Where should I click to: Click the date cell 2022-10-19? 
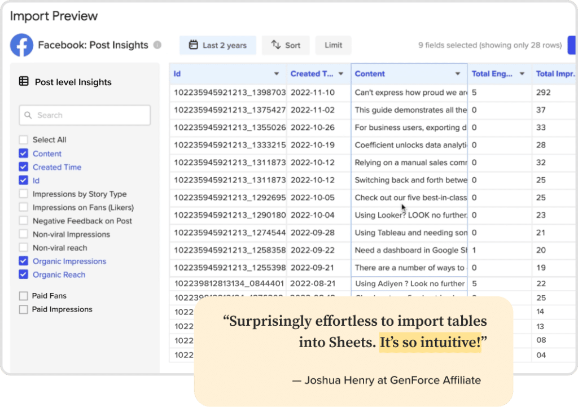319,145
